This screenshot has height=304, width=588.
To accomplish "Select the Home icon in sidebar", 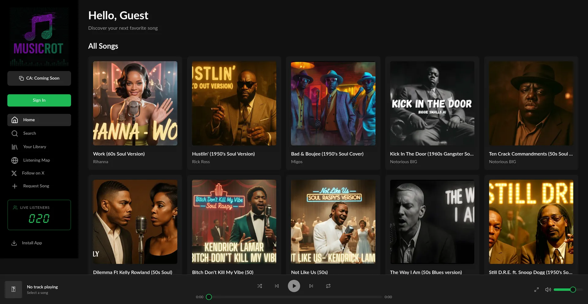I will pos(15,120).
